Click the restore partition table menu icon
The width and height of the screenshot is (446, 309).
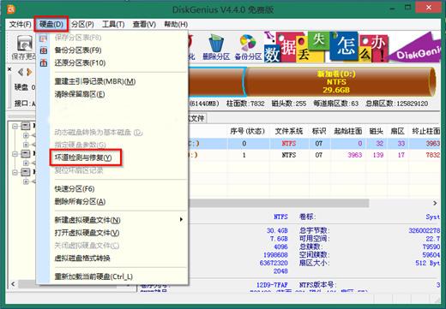pos(44,62)
